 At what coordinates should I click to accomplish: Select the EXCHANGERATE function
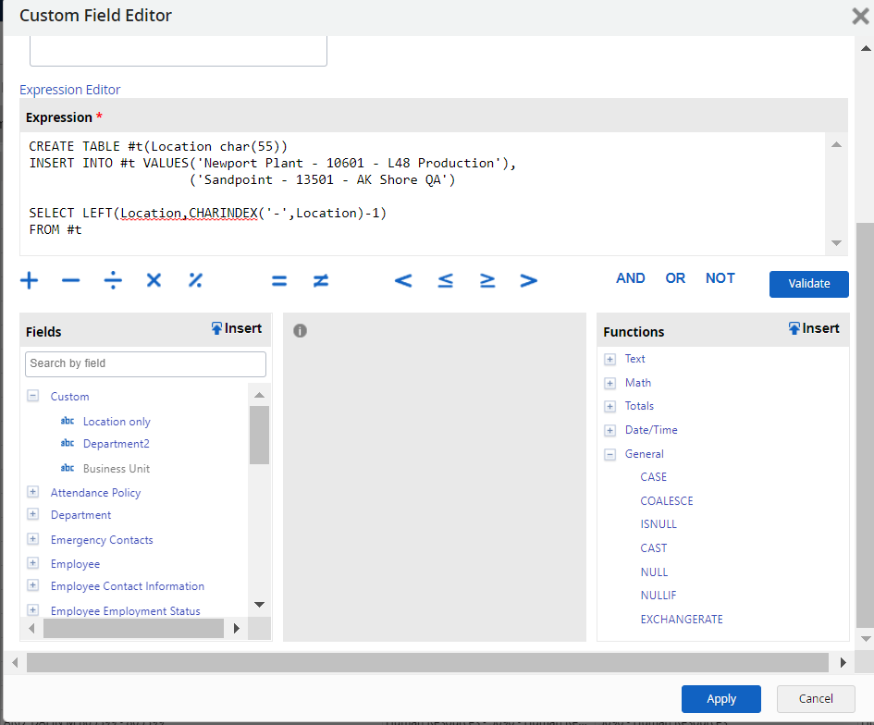(x=681, y=620)
